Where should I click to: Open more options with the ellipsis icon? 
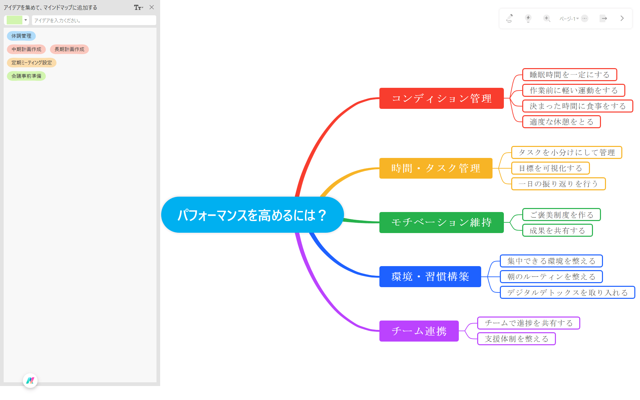[x=584, y=18]
